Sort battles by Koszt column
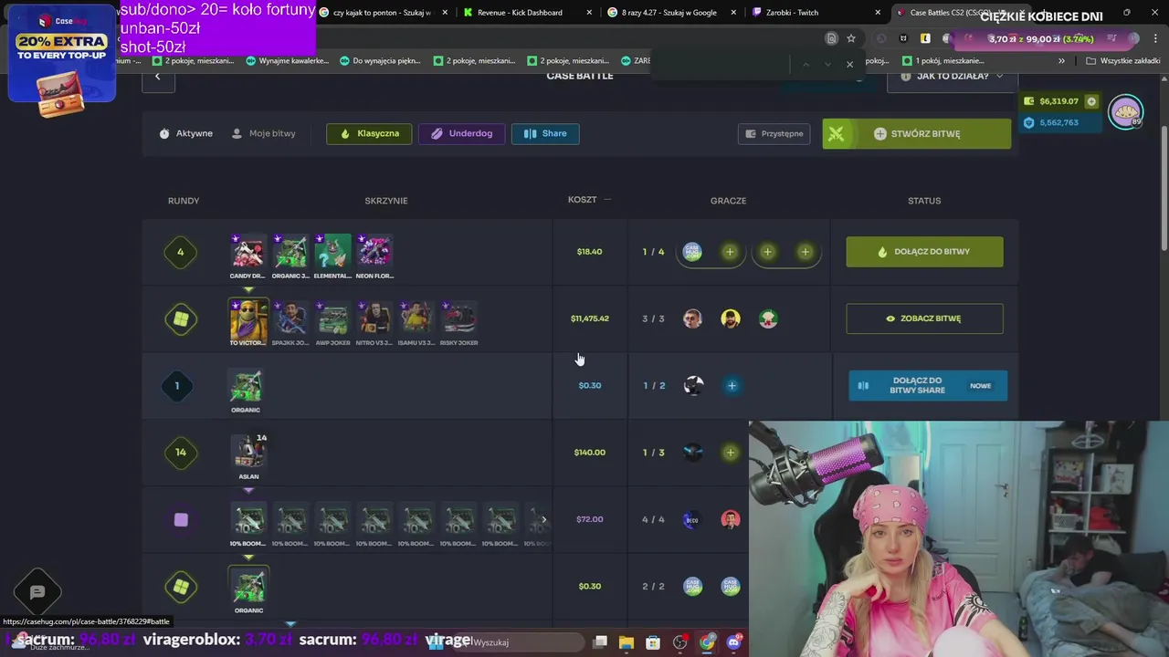1169x657 pixels. [x=589, y=200]
